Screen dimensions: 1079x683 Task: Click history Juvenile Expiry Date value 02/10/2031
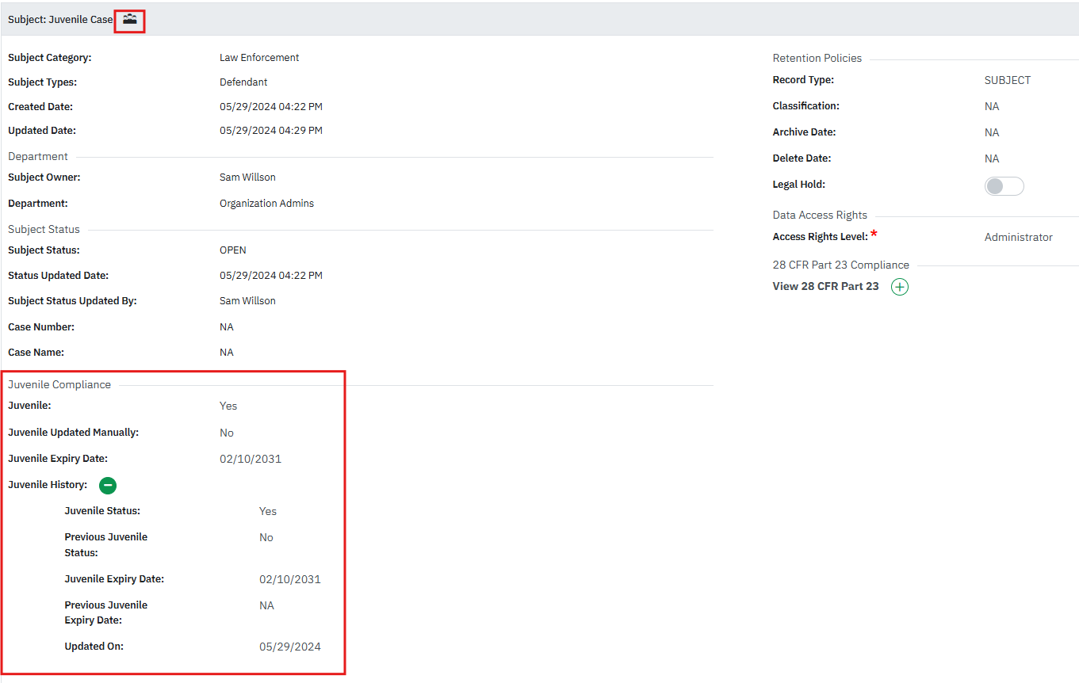click(x=290, y=579)
